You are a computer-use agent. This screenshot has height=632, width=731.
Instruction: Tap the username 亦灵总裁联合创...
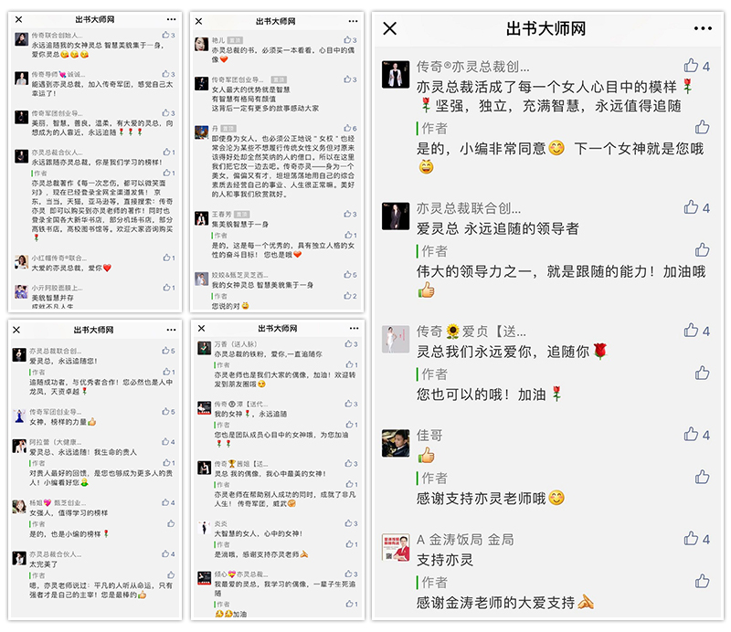click(x=469, y=208)
